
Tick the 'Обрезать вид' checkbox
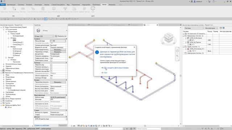pos(51,65)
